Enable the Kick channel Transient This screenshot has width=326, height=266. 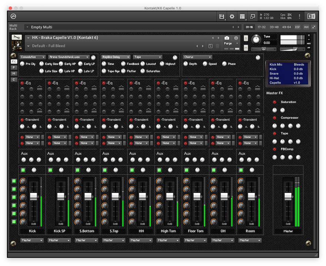tap(22, 120)
